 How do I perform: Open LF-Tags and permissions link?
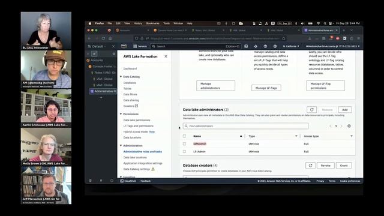pos(139,126)
